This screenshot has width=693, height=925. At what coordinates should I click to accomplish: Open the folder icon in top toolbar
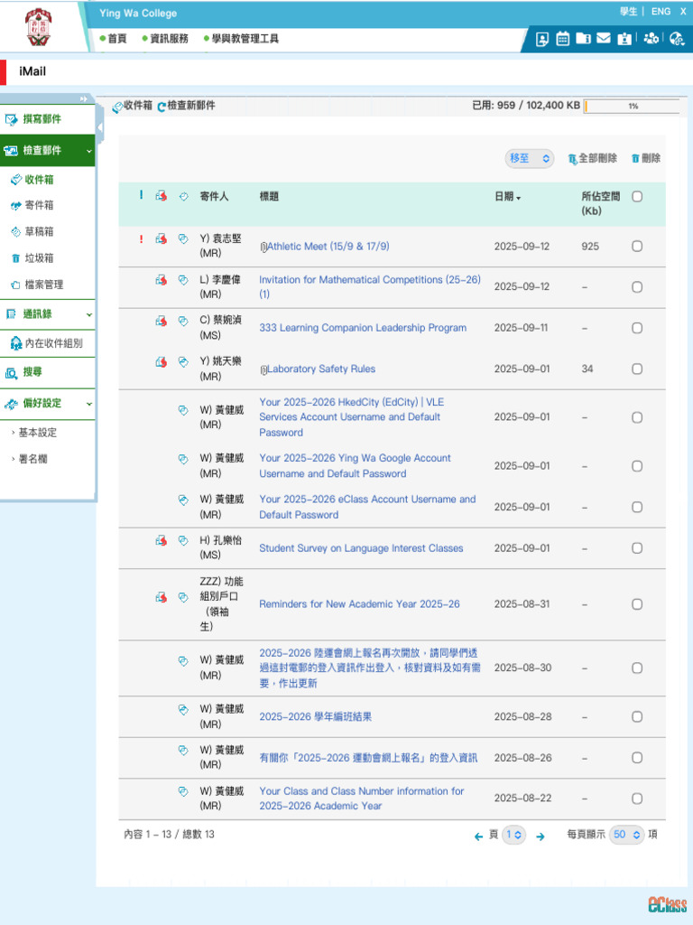tap(584, 38)
